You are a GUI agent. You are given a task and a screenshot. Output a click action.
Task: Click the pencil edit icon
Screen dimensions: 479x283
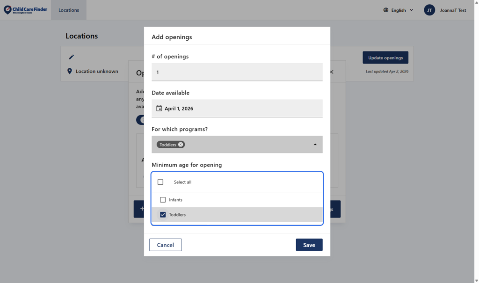pos(72,57)
